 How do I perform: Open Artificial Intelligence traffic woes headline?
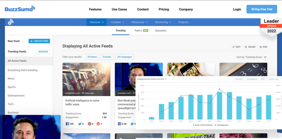[x=82, y=102]
